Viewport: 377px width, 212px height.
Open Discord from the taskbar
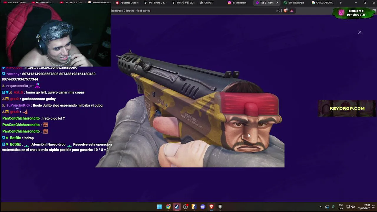[x=203, y=207]
